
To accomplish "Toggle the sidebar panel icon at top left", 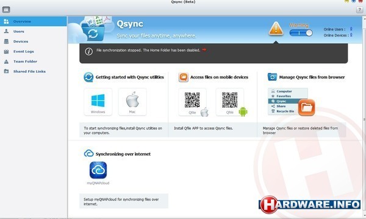I will (x=6, y=10).
